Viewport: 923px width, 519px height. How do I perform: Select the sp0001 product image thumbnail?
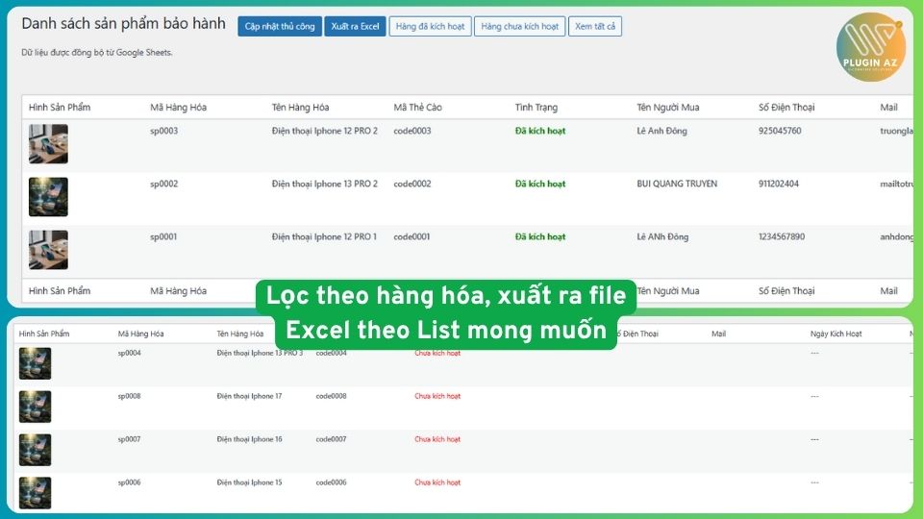tap(48, 250)
